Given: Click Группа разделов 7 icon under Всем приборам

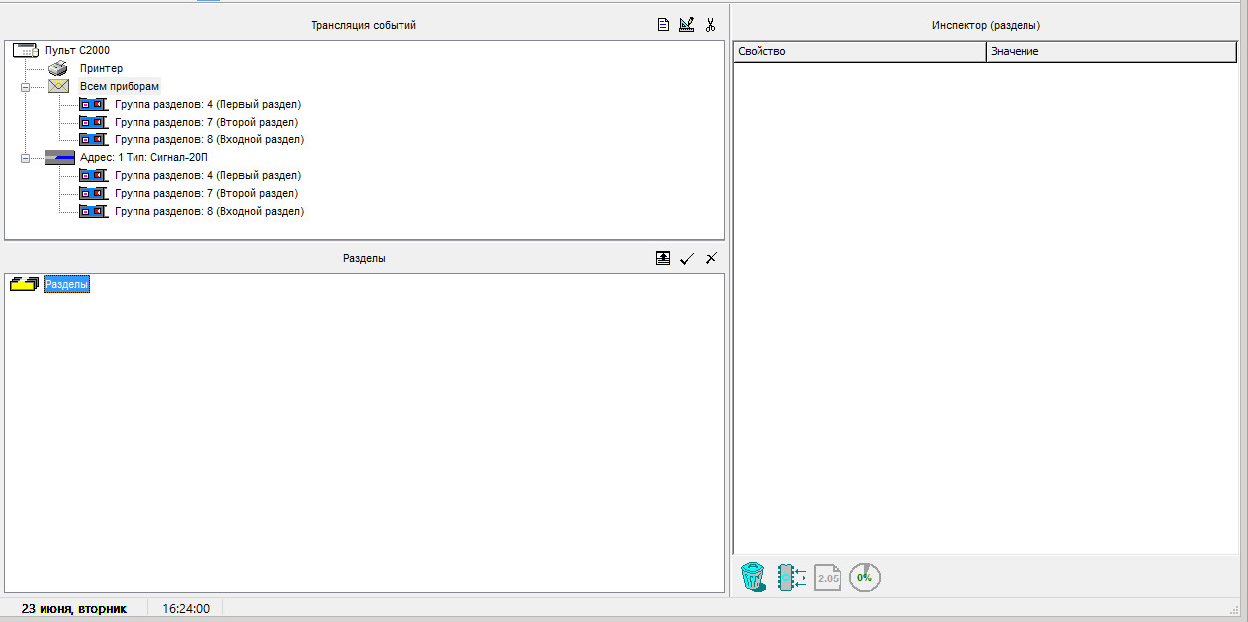Looking at the screenshot, I should 93,122.
